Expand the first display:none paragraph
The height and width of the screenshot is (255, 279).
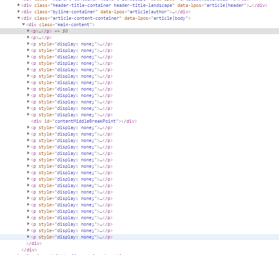pos(29,44)
